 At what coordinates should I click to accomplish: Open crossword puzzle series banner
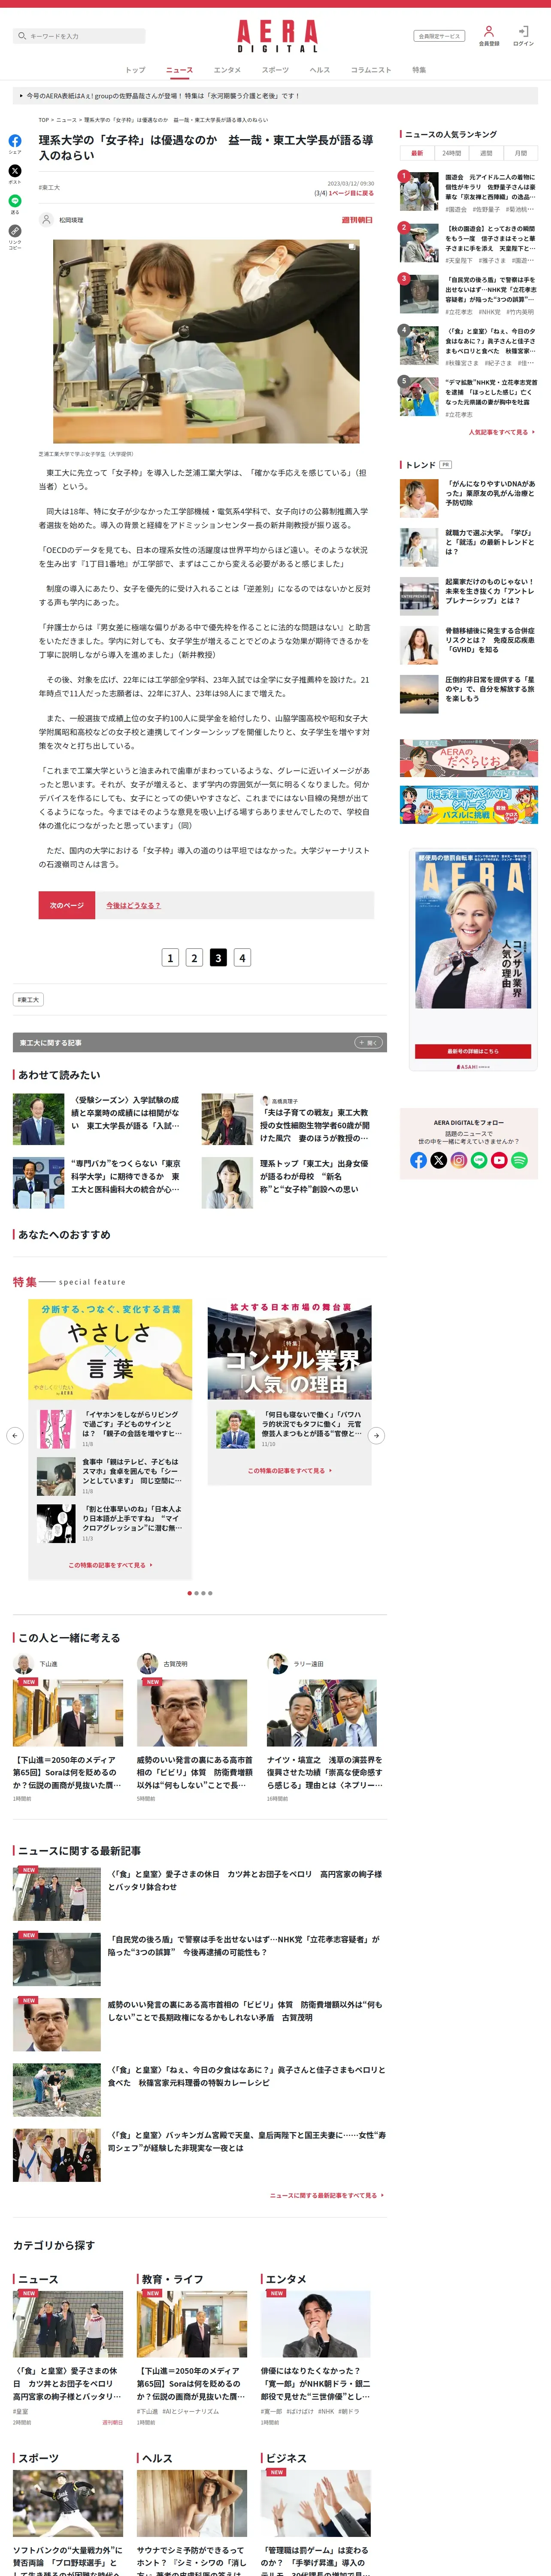pos(468,805)
